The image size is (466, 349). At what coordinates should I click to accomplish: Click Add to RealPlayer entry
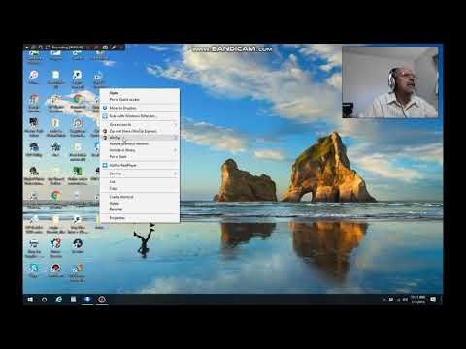coord(140,165)
